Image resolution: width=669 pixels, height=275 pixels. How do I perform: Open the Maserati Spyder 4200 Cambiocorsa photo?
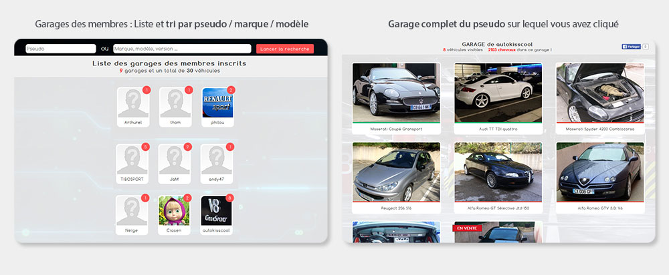tap(600, 93)
